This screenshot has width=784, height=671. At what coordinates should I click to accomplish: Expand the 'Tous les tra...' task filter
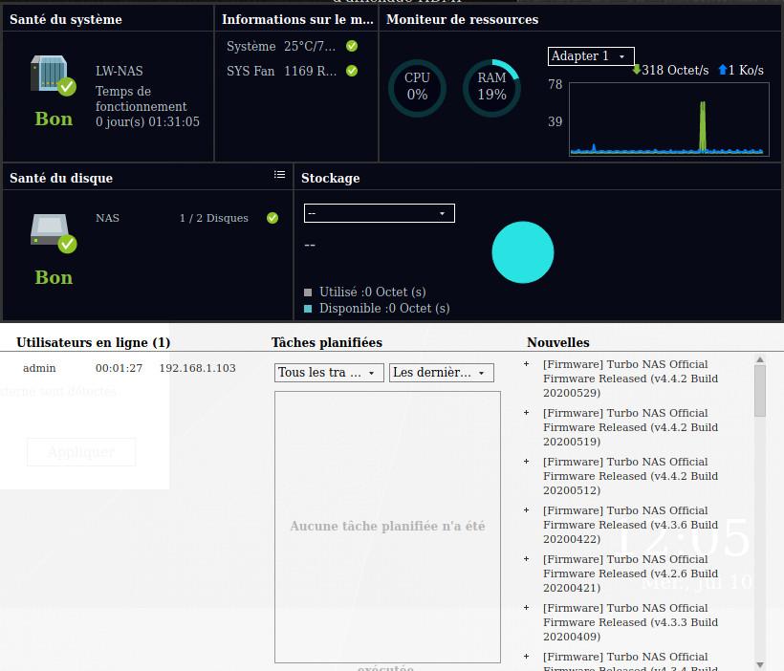tap(329, 373)
